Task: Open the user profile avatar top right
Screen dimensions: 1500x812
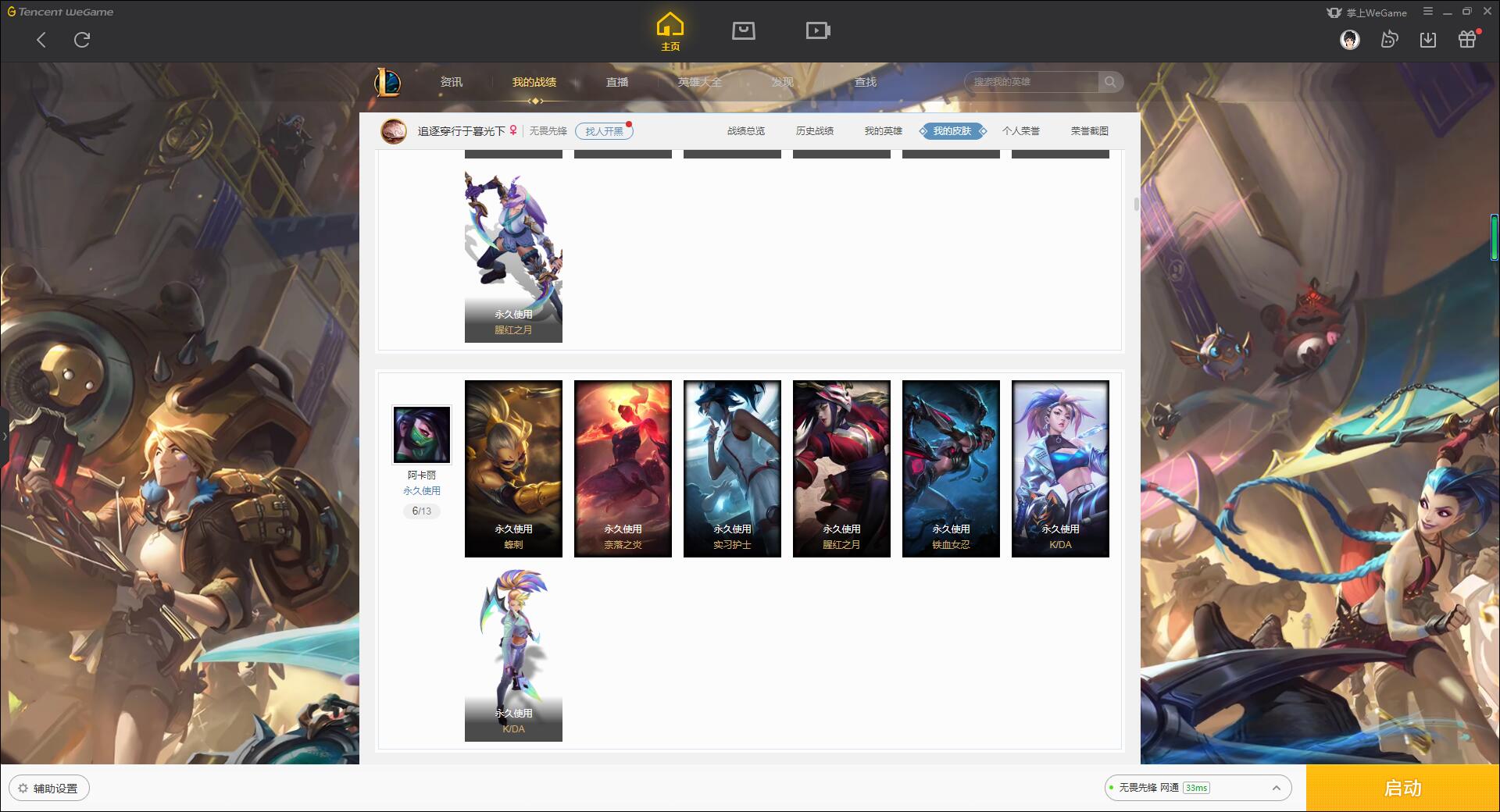Action: (x=1350, y=40)
